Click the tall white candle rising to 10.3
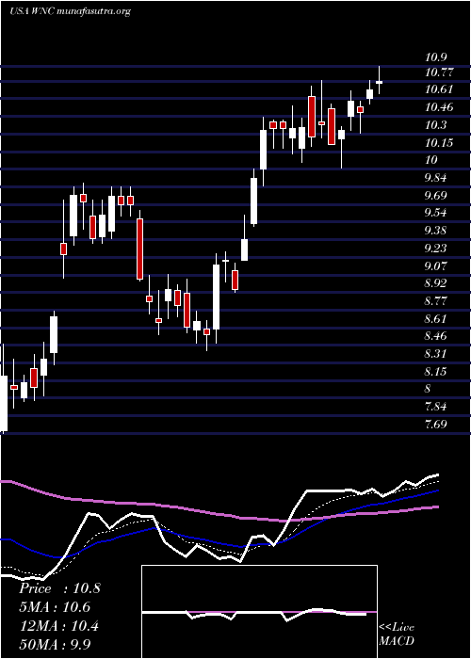The image size is (471, 659). point(263,149)
